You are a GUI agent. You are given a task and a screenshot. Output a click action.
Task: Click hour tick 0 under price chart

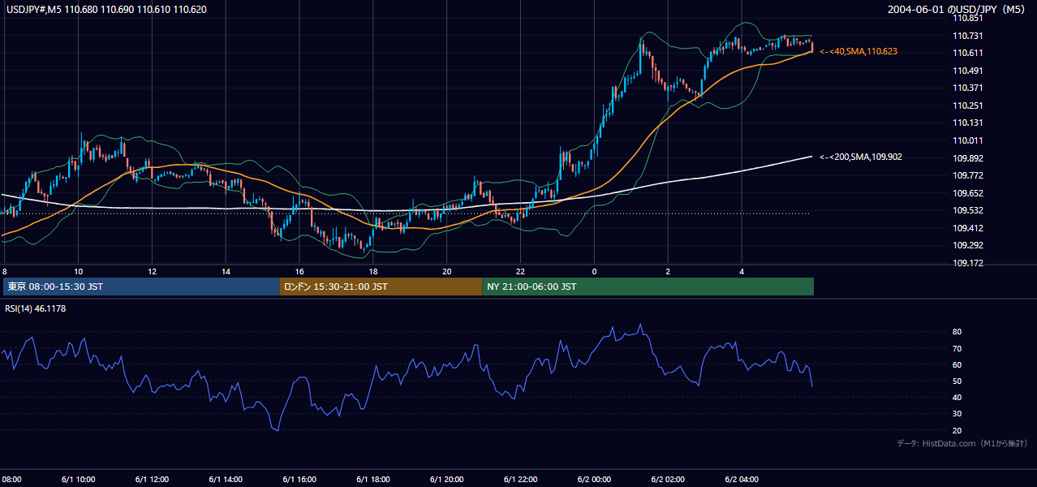click(x=594, y=271)
